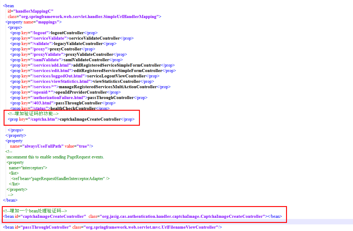Click the commented </property> closing tag
Screen dimensions: 353x231
[17, 189]
